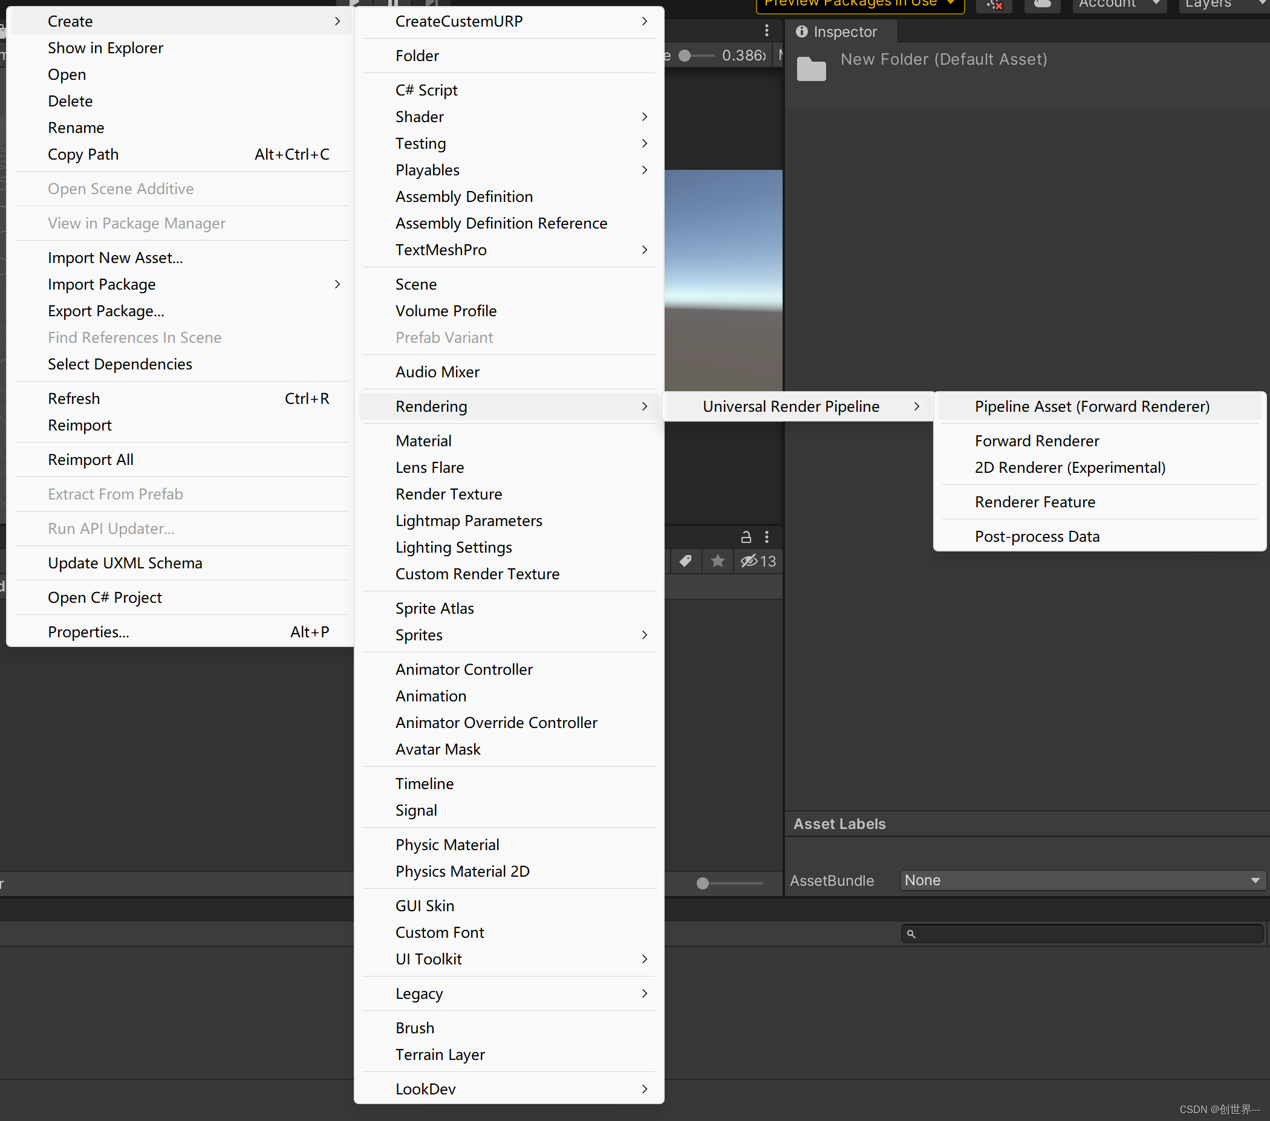This screenshot has height=1121, width=1270.
Task: Click the tag icon in the filter bar
Action: 686,561
